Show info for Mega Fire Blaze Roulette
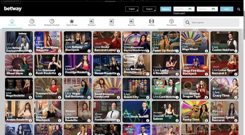The height and width of the screenshot is (135, 245). pos(60,51)
